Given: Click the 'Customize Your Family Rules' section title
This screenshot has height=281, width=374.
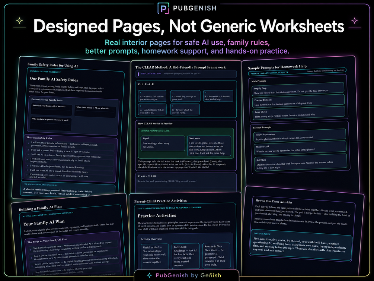Looking at the screenshot, I should point(47,100).
